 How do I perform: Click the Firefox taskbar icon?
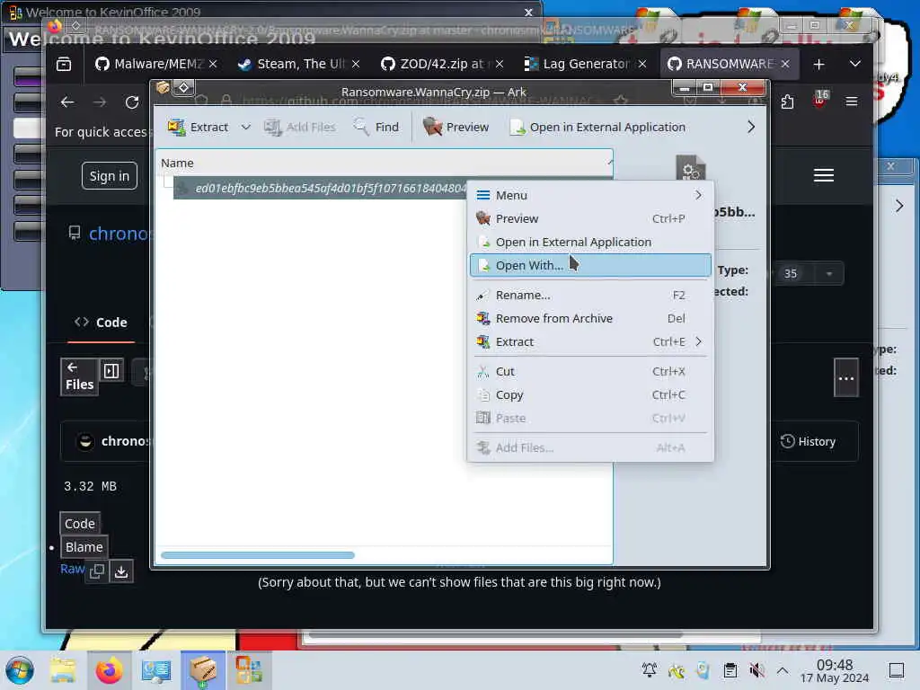coord(109,670)
